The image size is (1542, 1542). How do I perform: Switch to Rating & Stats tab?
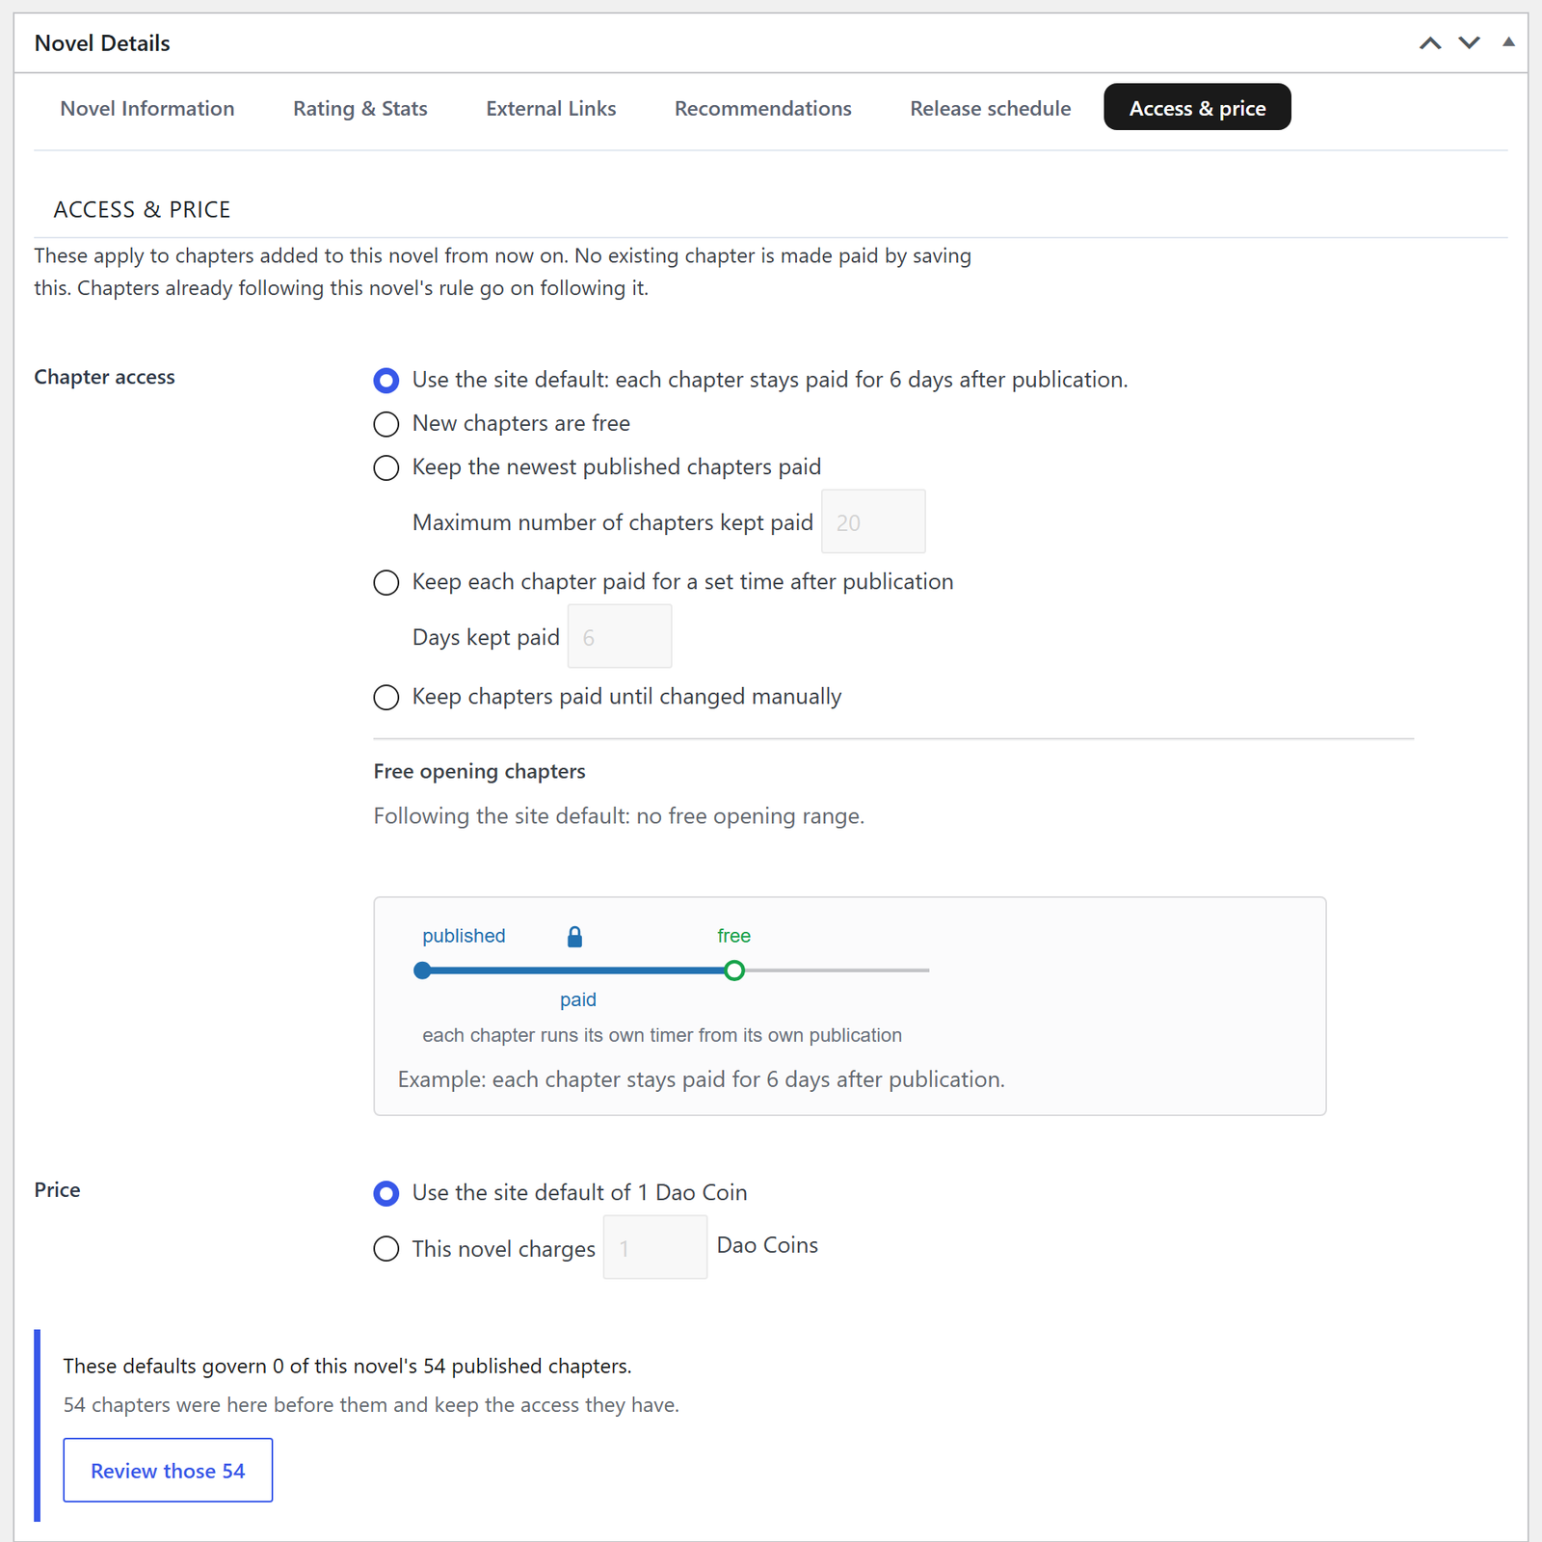click(x=360, y=108)
